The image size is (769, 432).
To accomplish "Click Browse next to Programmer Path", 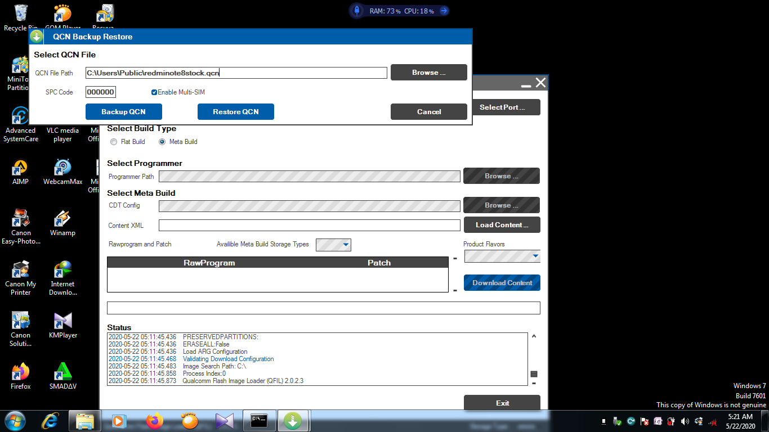I will (502, 175).
